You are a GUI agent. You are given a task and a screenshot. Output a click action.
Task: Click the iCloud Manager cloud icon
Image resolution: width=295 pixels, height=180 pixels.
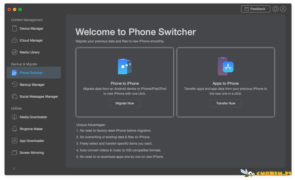[15, 40]
